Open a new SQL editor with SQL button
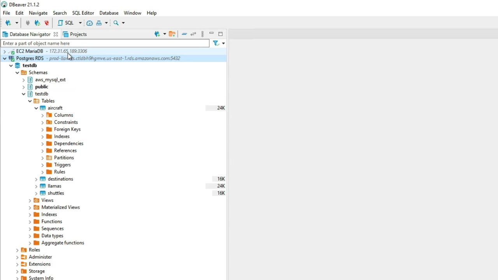Viewport: 498px width, 280px height. point(65,23)
